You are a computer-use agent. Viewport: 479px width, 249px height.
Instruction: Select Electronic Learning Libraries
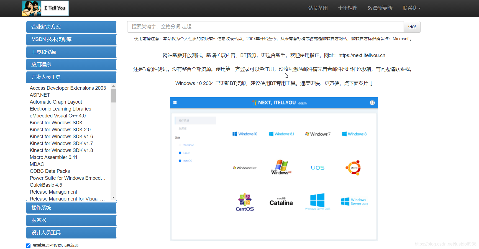click(x=60, y=109)
